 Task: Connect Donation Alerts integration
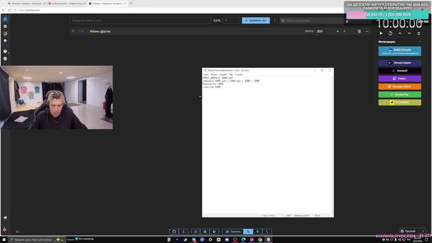tap(400, 86)
